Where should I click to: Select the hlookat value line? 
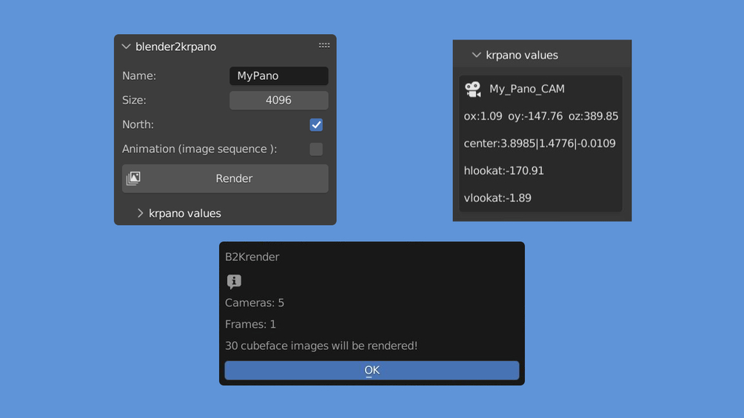504,171
